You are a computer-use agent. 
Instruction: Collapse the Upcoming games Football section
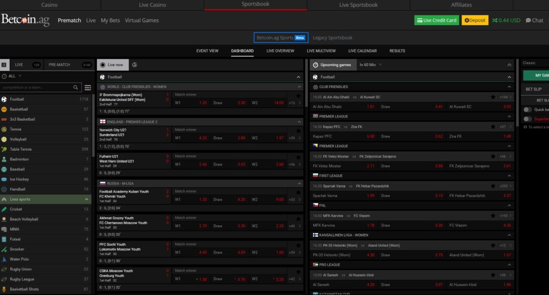[x=509, y=77]
